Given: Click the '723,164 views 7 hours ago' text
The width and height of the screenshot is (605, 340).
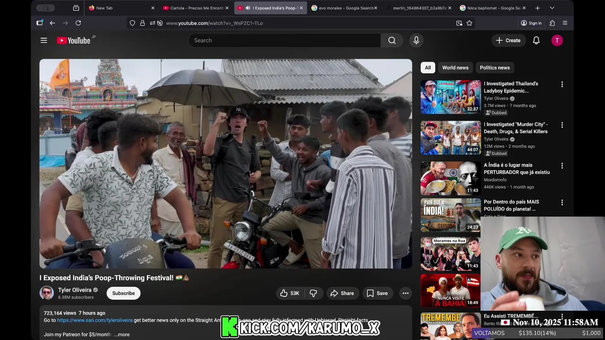Looking at the screenshot, I should pyautogui.click(x=75, y=313).
